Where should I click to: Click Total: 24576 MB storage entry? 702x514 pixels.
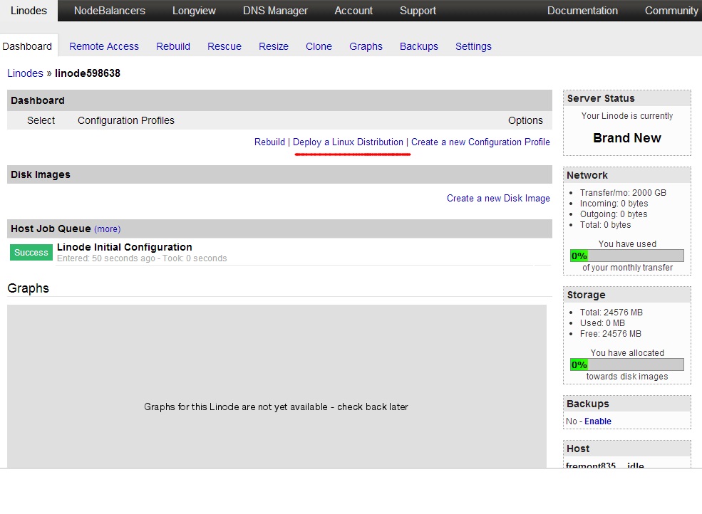tap(611, 313)
